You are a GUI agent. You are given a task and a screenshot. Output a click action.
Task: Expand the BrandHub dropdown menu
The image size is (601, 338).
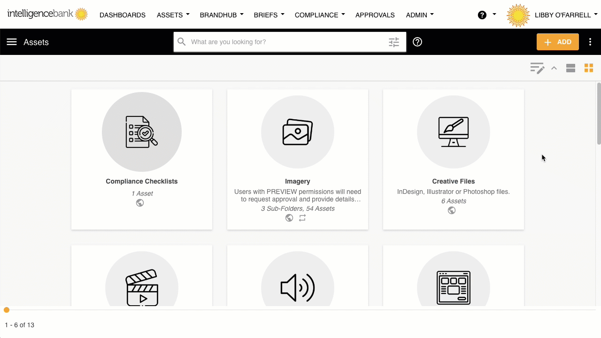tap(222, 15)
